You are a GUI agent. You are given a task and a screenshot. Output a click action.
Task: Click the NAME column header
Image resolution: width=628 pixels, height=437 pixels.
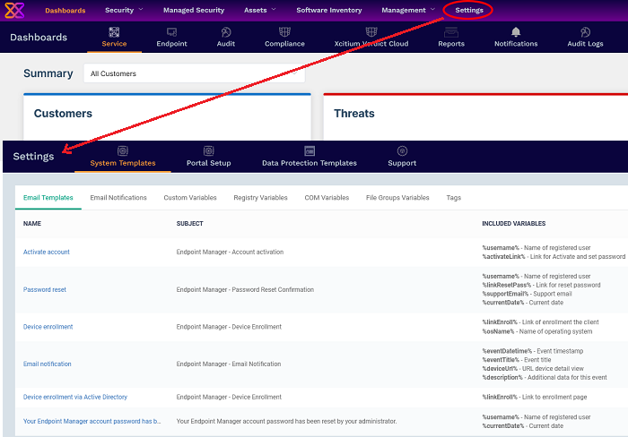32,224
